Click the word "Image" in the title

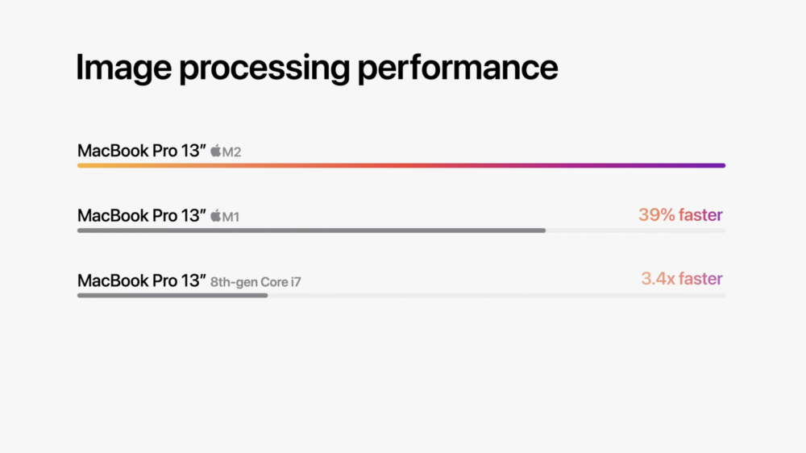pos(123,69)
